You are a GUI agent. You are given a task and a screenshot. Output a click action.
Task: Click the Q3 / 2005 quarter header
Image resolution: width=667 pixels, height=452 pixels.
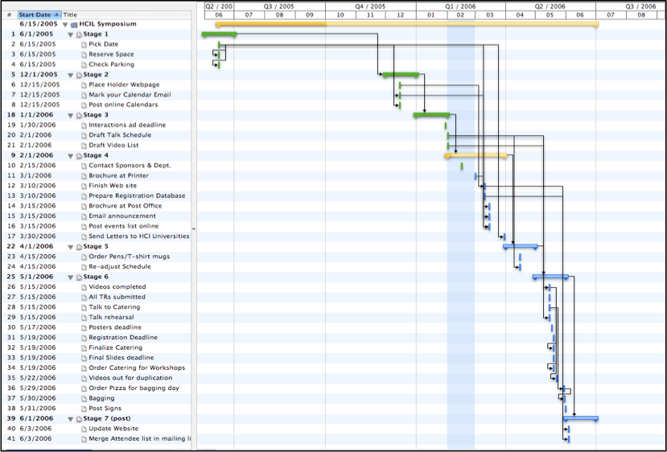(279, 6)
